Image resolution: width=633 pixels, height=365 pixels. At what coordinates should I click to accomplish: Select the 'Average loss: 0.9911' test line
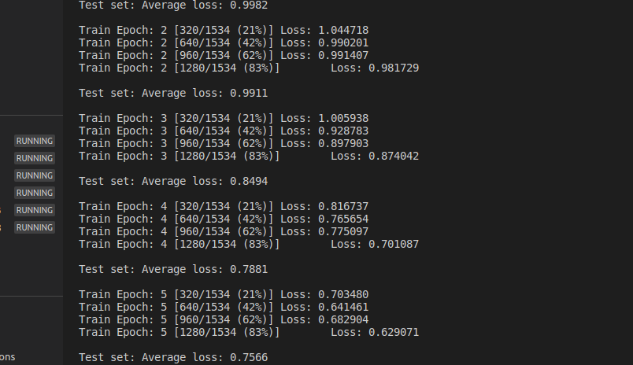tap(173, 93)
